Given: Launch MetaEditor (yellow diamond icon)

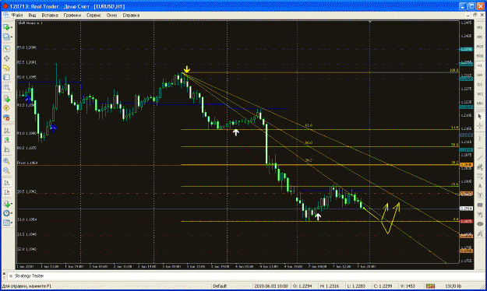Looking at the screenshot, I should click(x=6, y=108).
